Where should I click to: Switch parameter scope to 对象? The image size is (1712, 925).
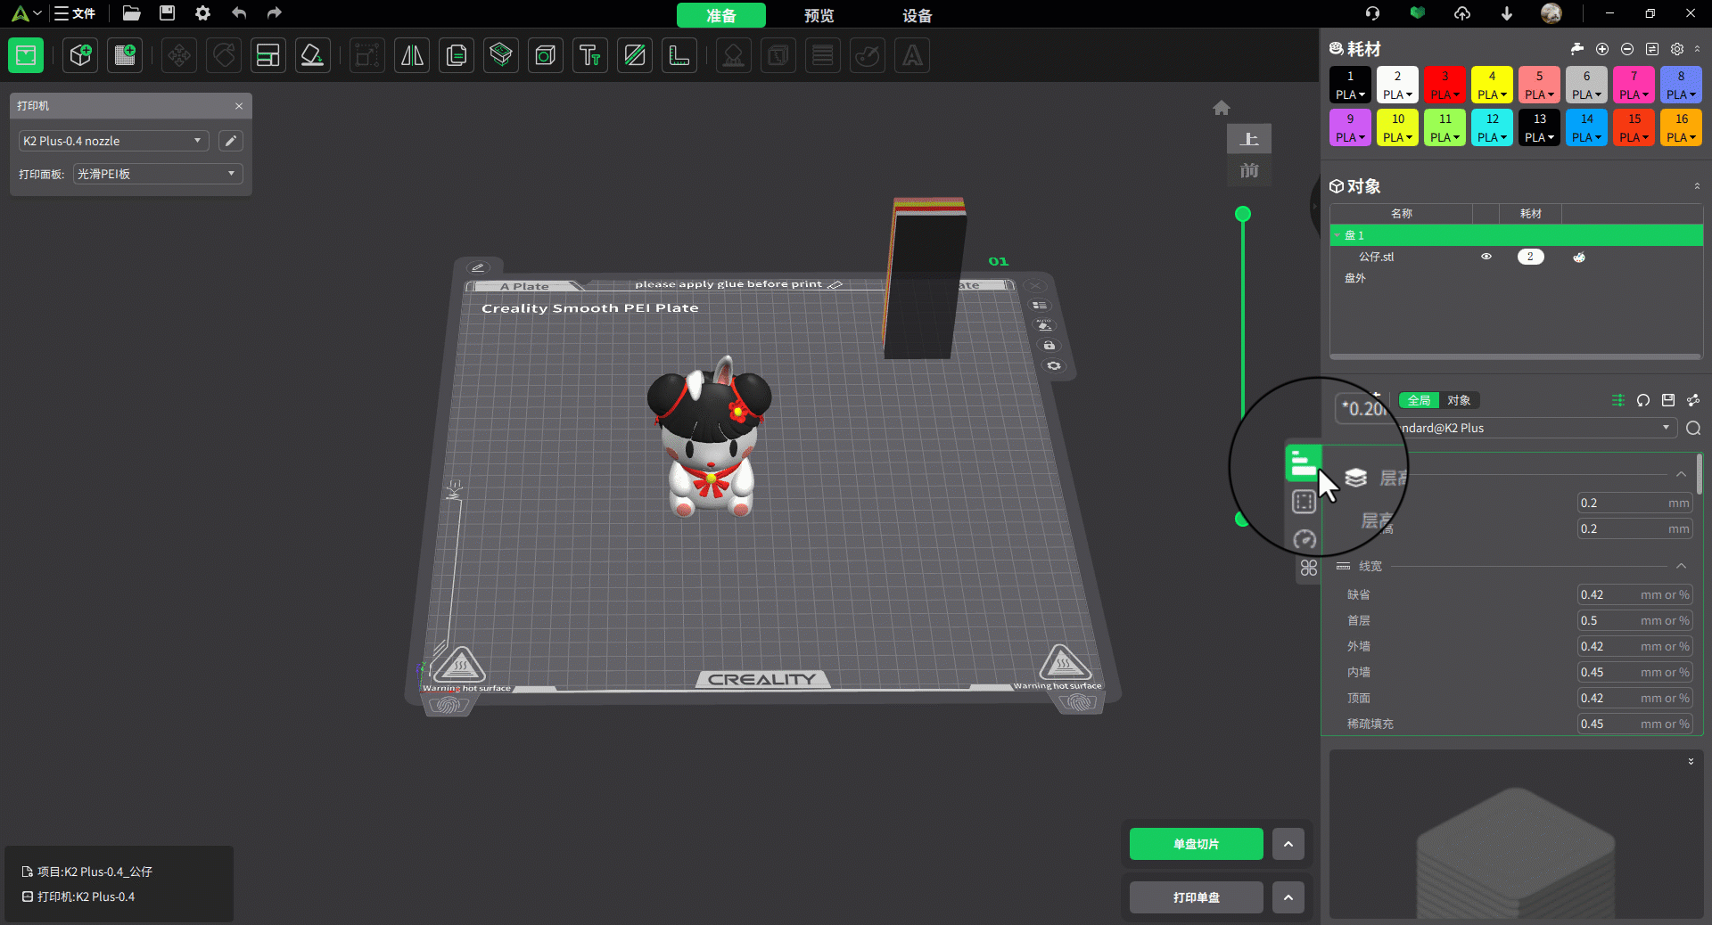click(1459, 400)
